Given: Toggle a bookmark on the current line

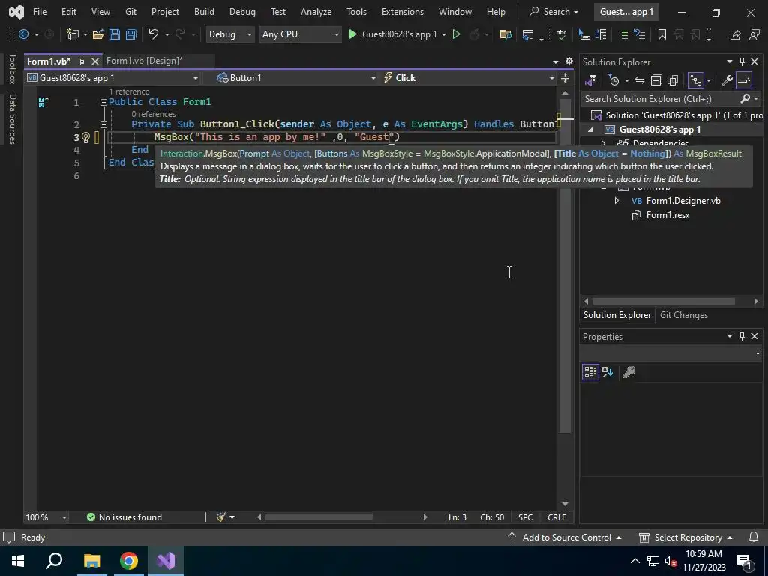Looking at the screenshot, I should (661, 34).
